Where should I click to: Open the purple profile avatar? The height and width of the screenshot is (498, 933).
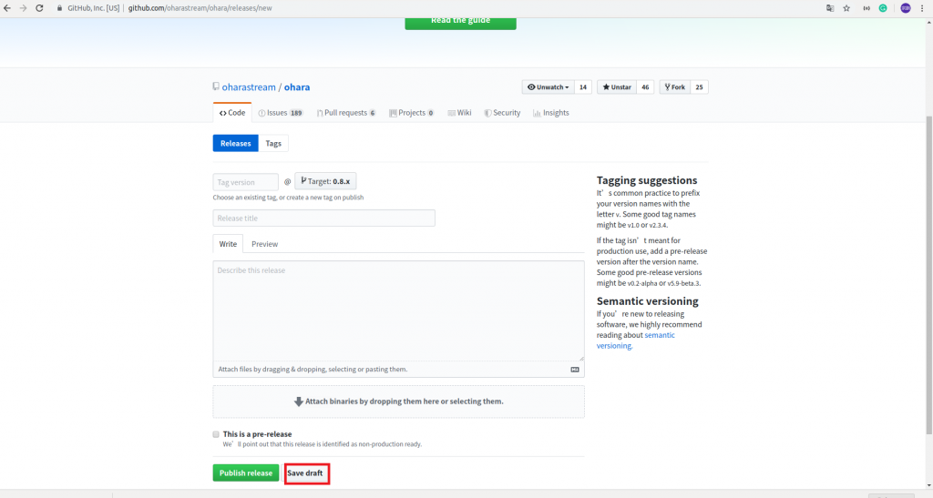coord(905,8)
